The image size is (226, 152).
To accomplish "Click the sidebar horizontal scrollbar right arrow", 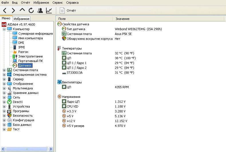I will 51,149.
